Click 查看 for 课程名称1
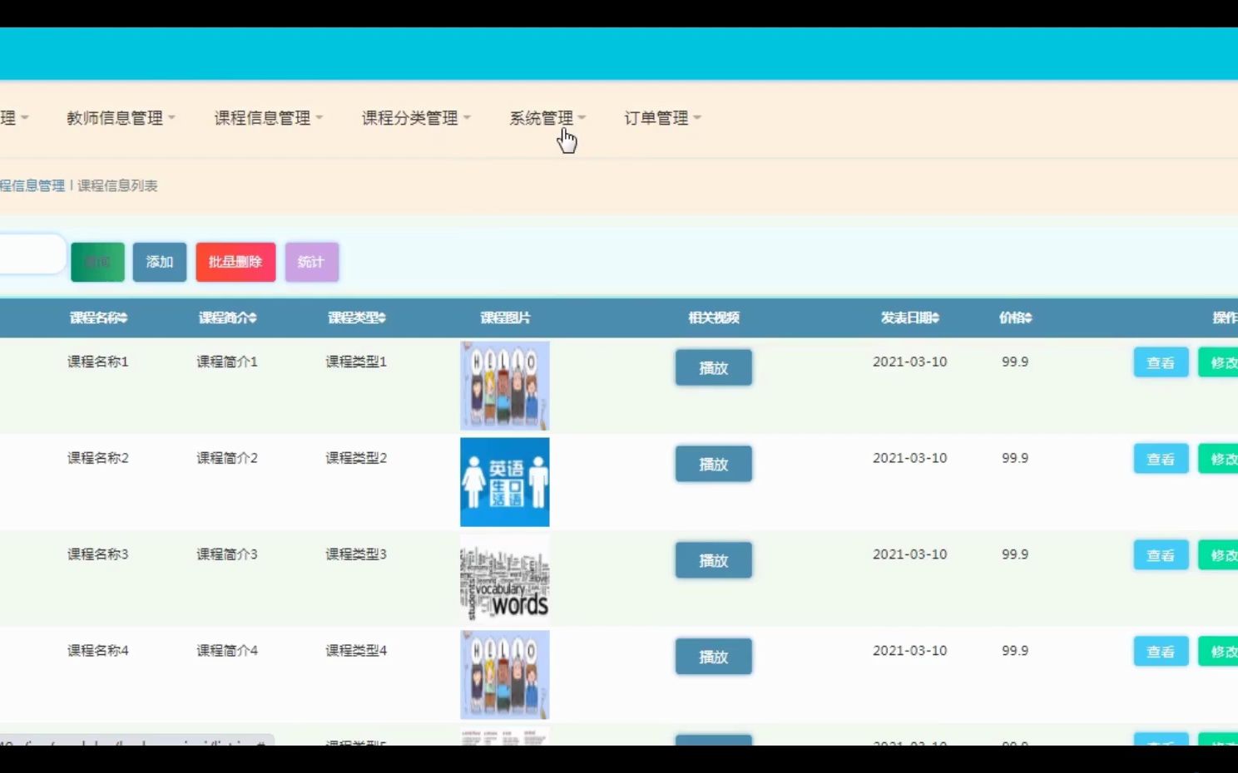Image resolution: width=1238 pixels, height=773 pixels. 1161,362
